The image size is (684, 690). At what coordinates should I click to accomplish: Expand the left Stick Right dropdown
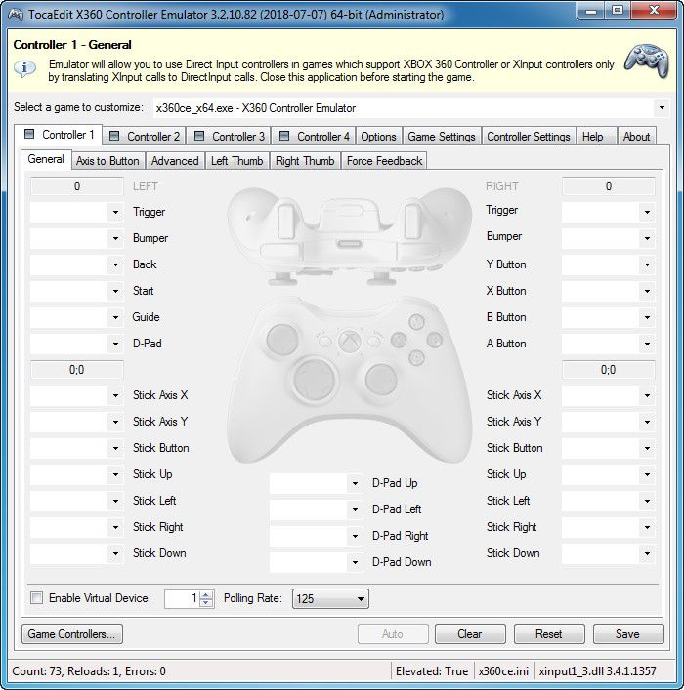(x=115, y=527)
